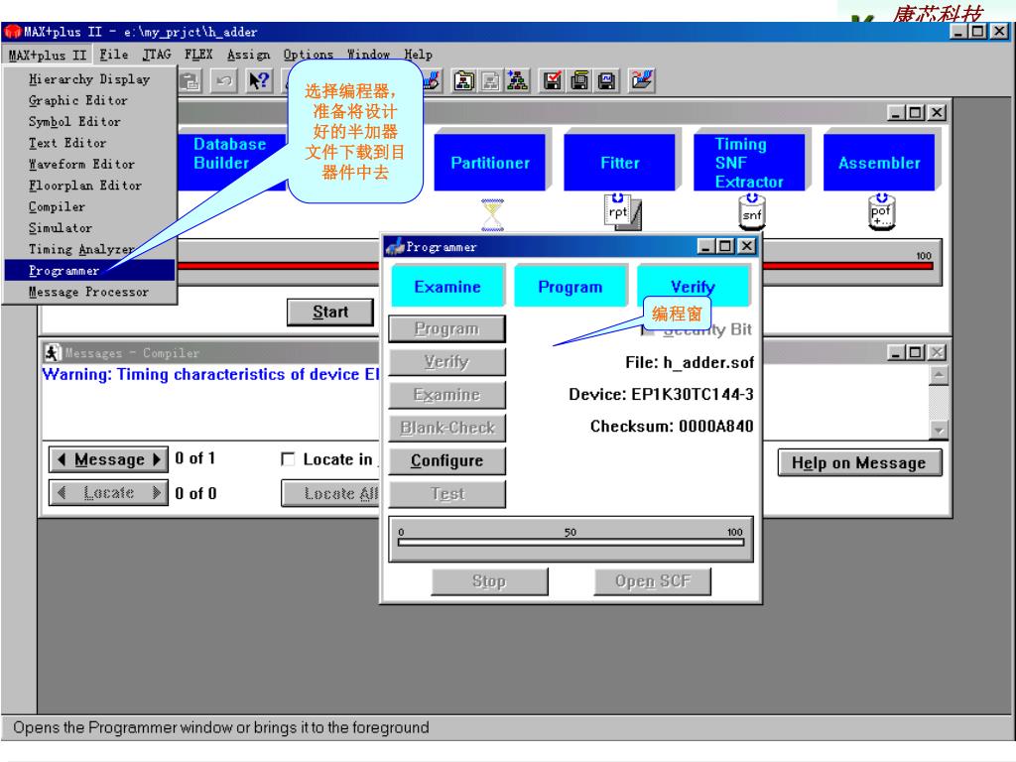Select the highlighted Programmer menu entry
The height and width of the screenshot is (762, 1016).
89,270
